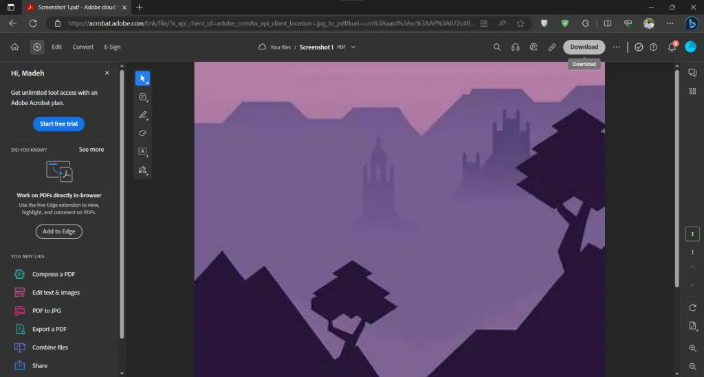This screenshot has height=377, width=704.
Task: Open the help question mark icon
Action: coord(653,47)
